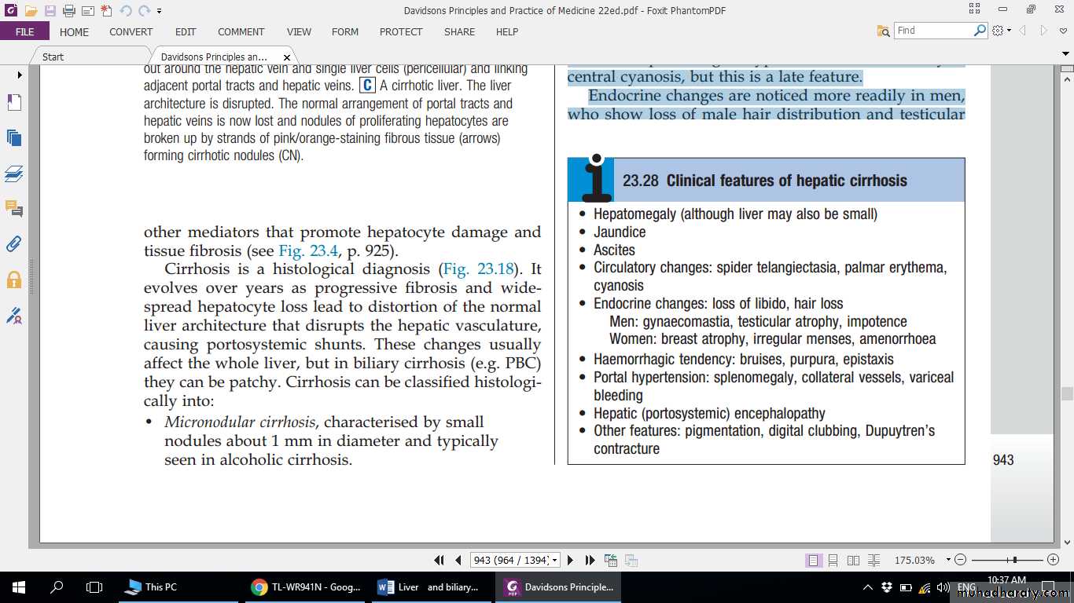Show the Comments panel in the sidebar
Screen dimensions: 1074x603
(13, 209)
